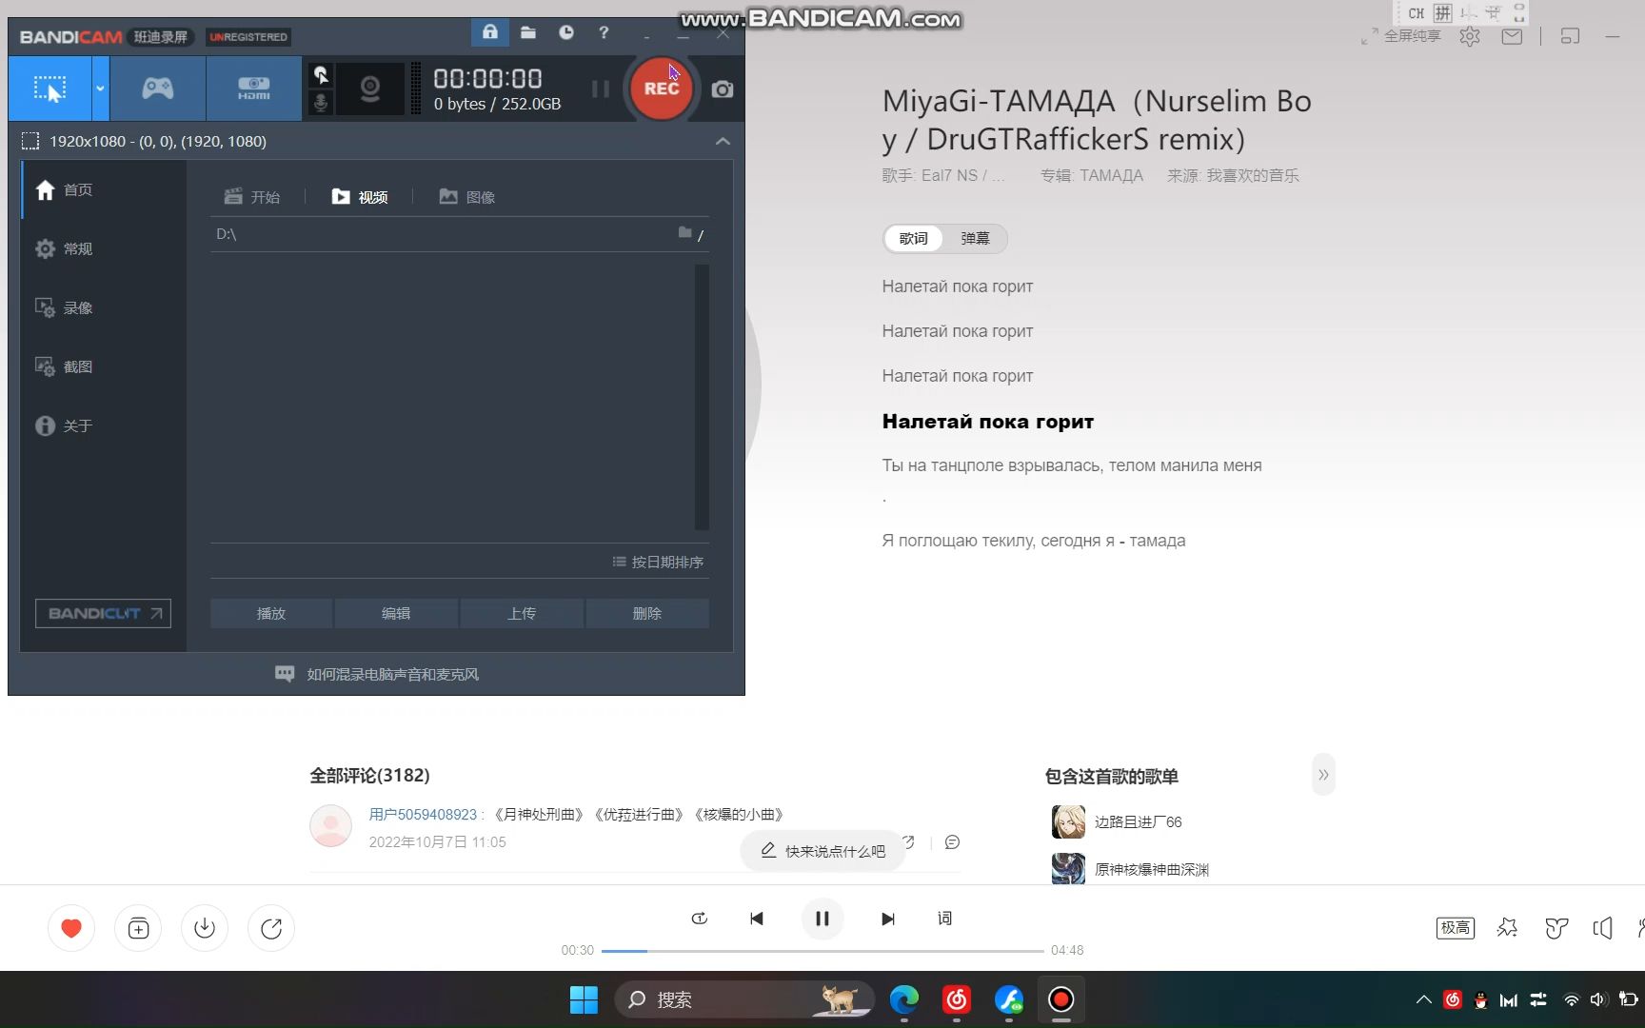Switch to 开始 tab in Bandicam

point(252,197)
